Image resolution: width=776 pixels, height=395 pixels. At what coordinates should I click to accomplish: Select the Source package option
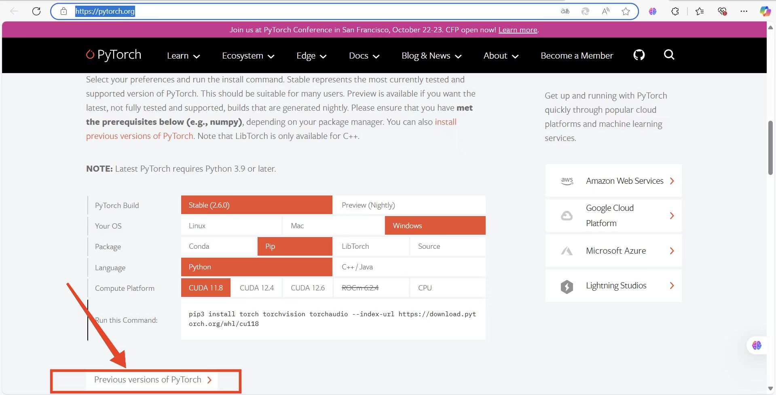(x=448, y=246)
